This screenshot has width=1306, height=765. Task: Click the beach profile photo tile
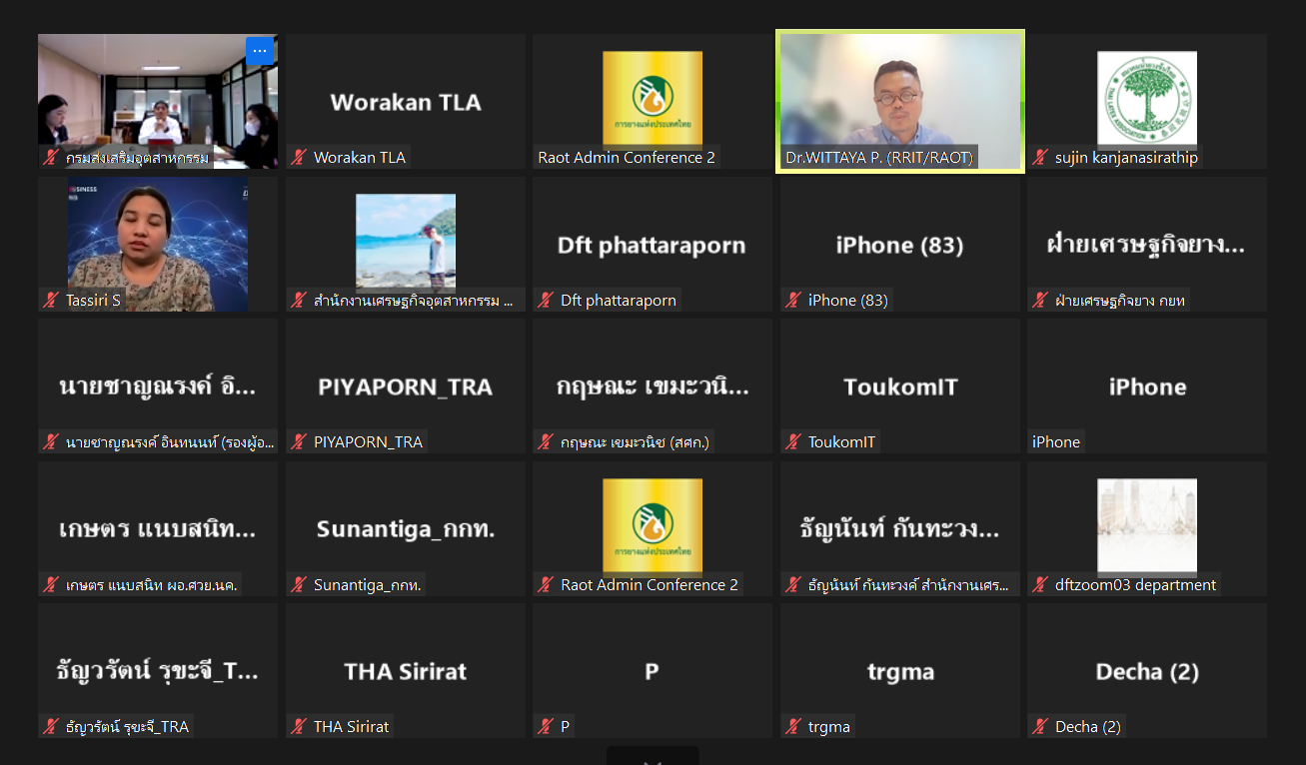[406, 242]
